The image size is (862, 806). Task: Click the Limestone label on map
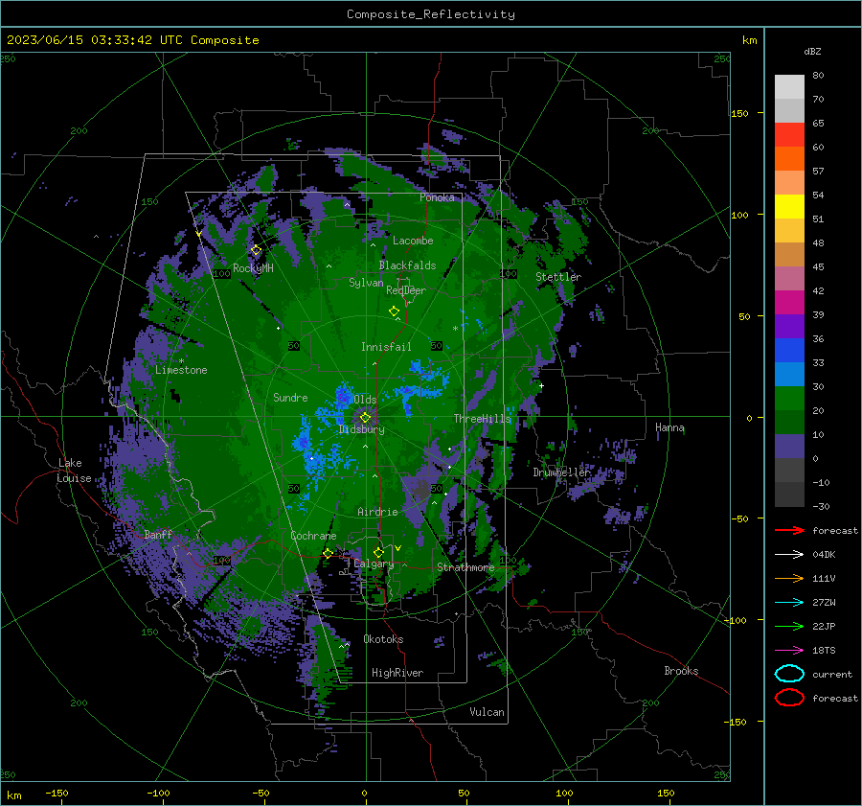point(181,370)
